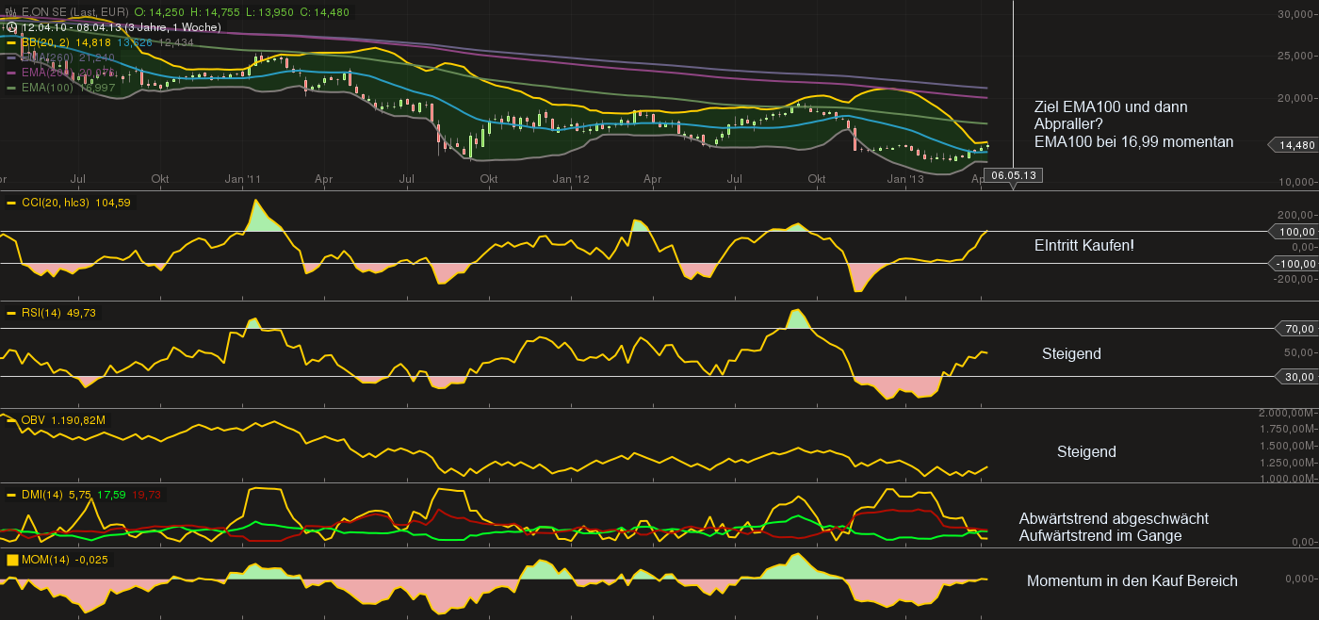Click the CCI value 104,59

click(112, 202)
